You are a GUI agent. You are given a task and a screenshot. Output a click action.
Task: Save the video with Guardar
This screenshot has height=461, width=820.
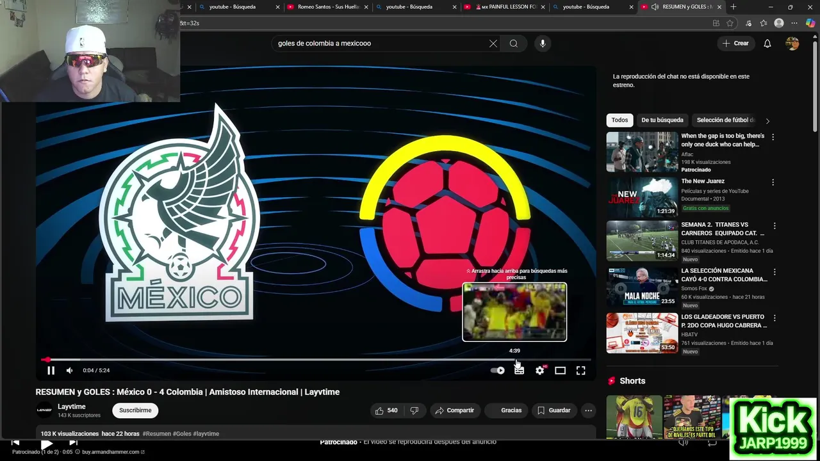click(x=553, y=410)
